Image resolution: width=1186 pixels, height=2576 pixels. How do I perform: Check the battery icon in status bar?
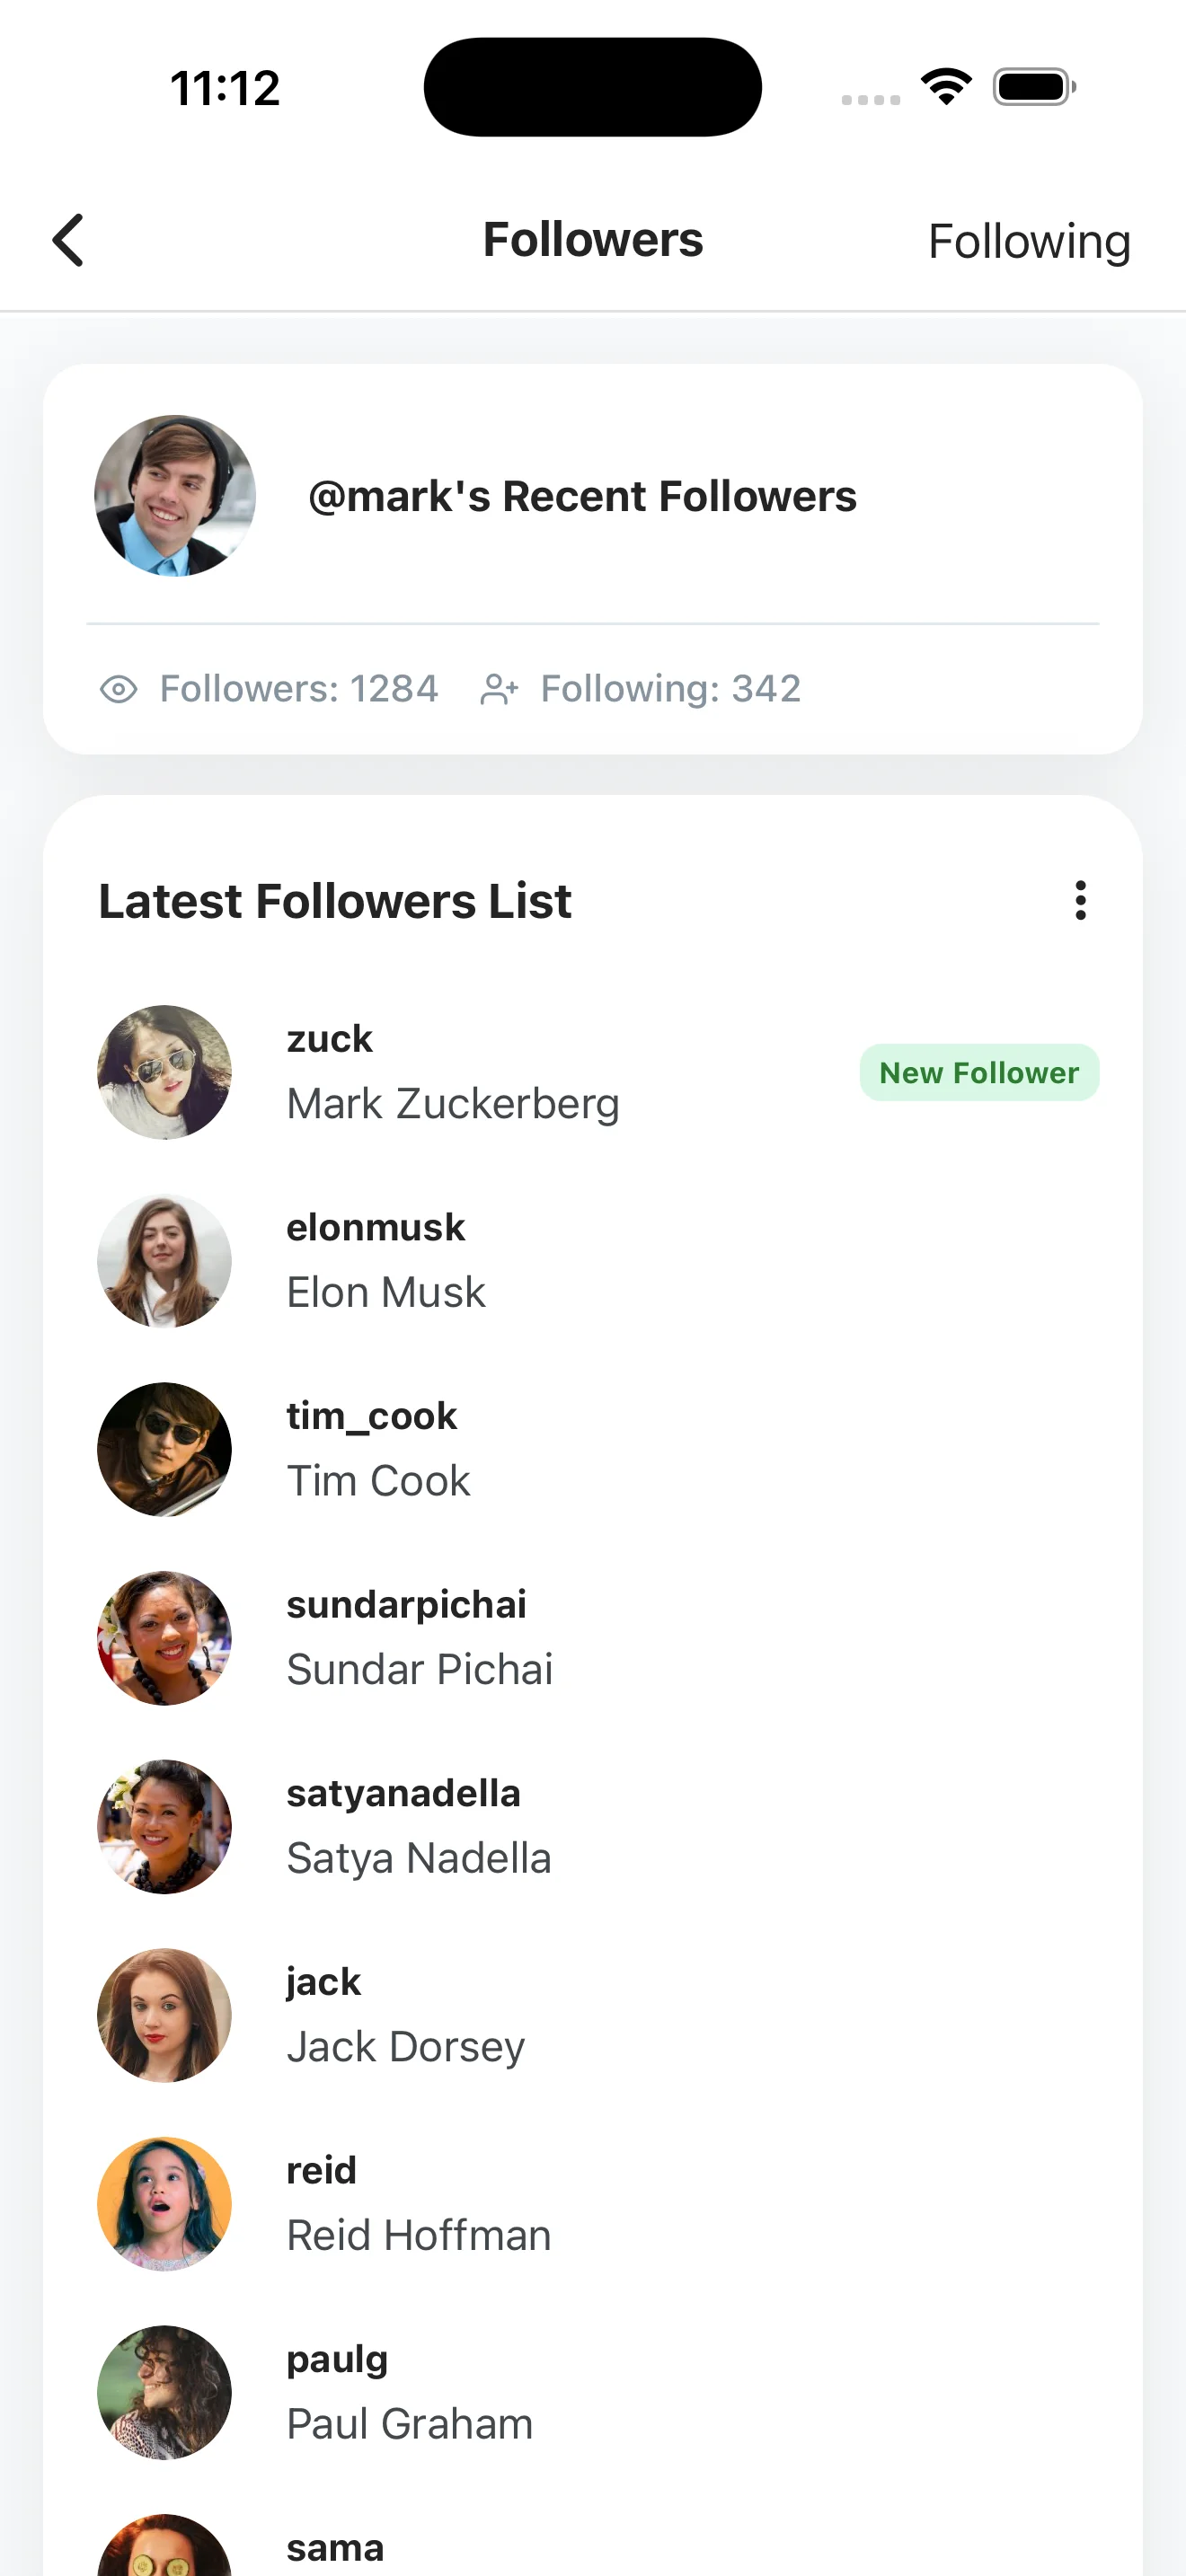[x=1034, y=87]
